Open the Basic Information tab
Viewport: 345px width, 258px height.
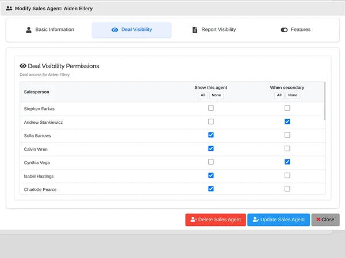[50, 30]
